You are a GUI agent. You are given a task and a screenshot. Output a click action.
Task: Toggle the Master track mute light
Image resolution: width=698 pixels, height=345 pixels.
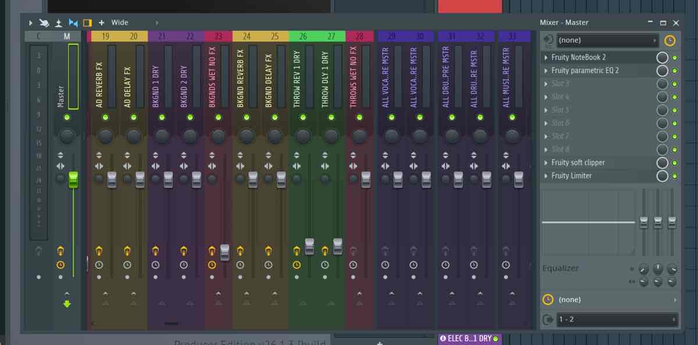tap(67, 118)
